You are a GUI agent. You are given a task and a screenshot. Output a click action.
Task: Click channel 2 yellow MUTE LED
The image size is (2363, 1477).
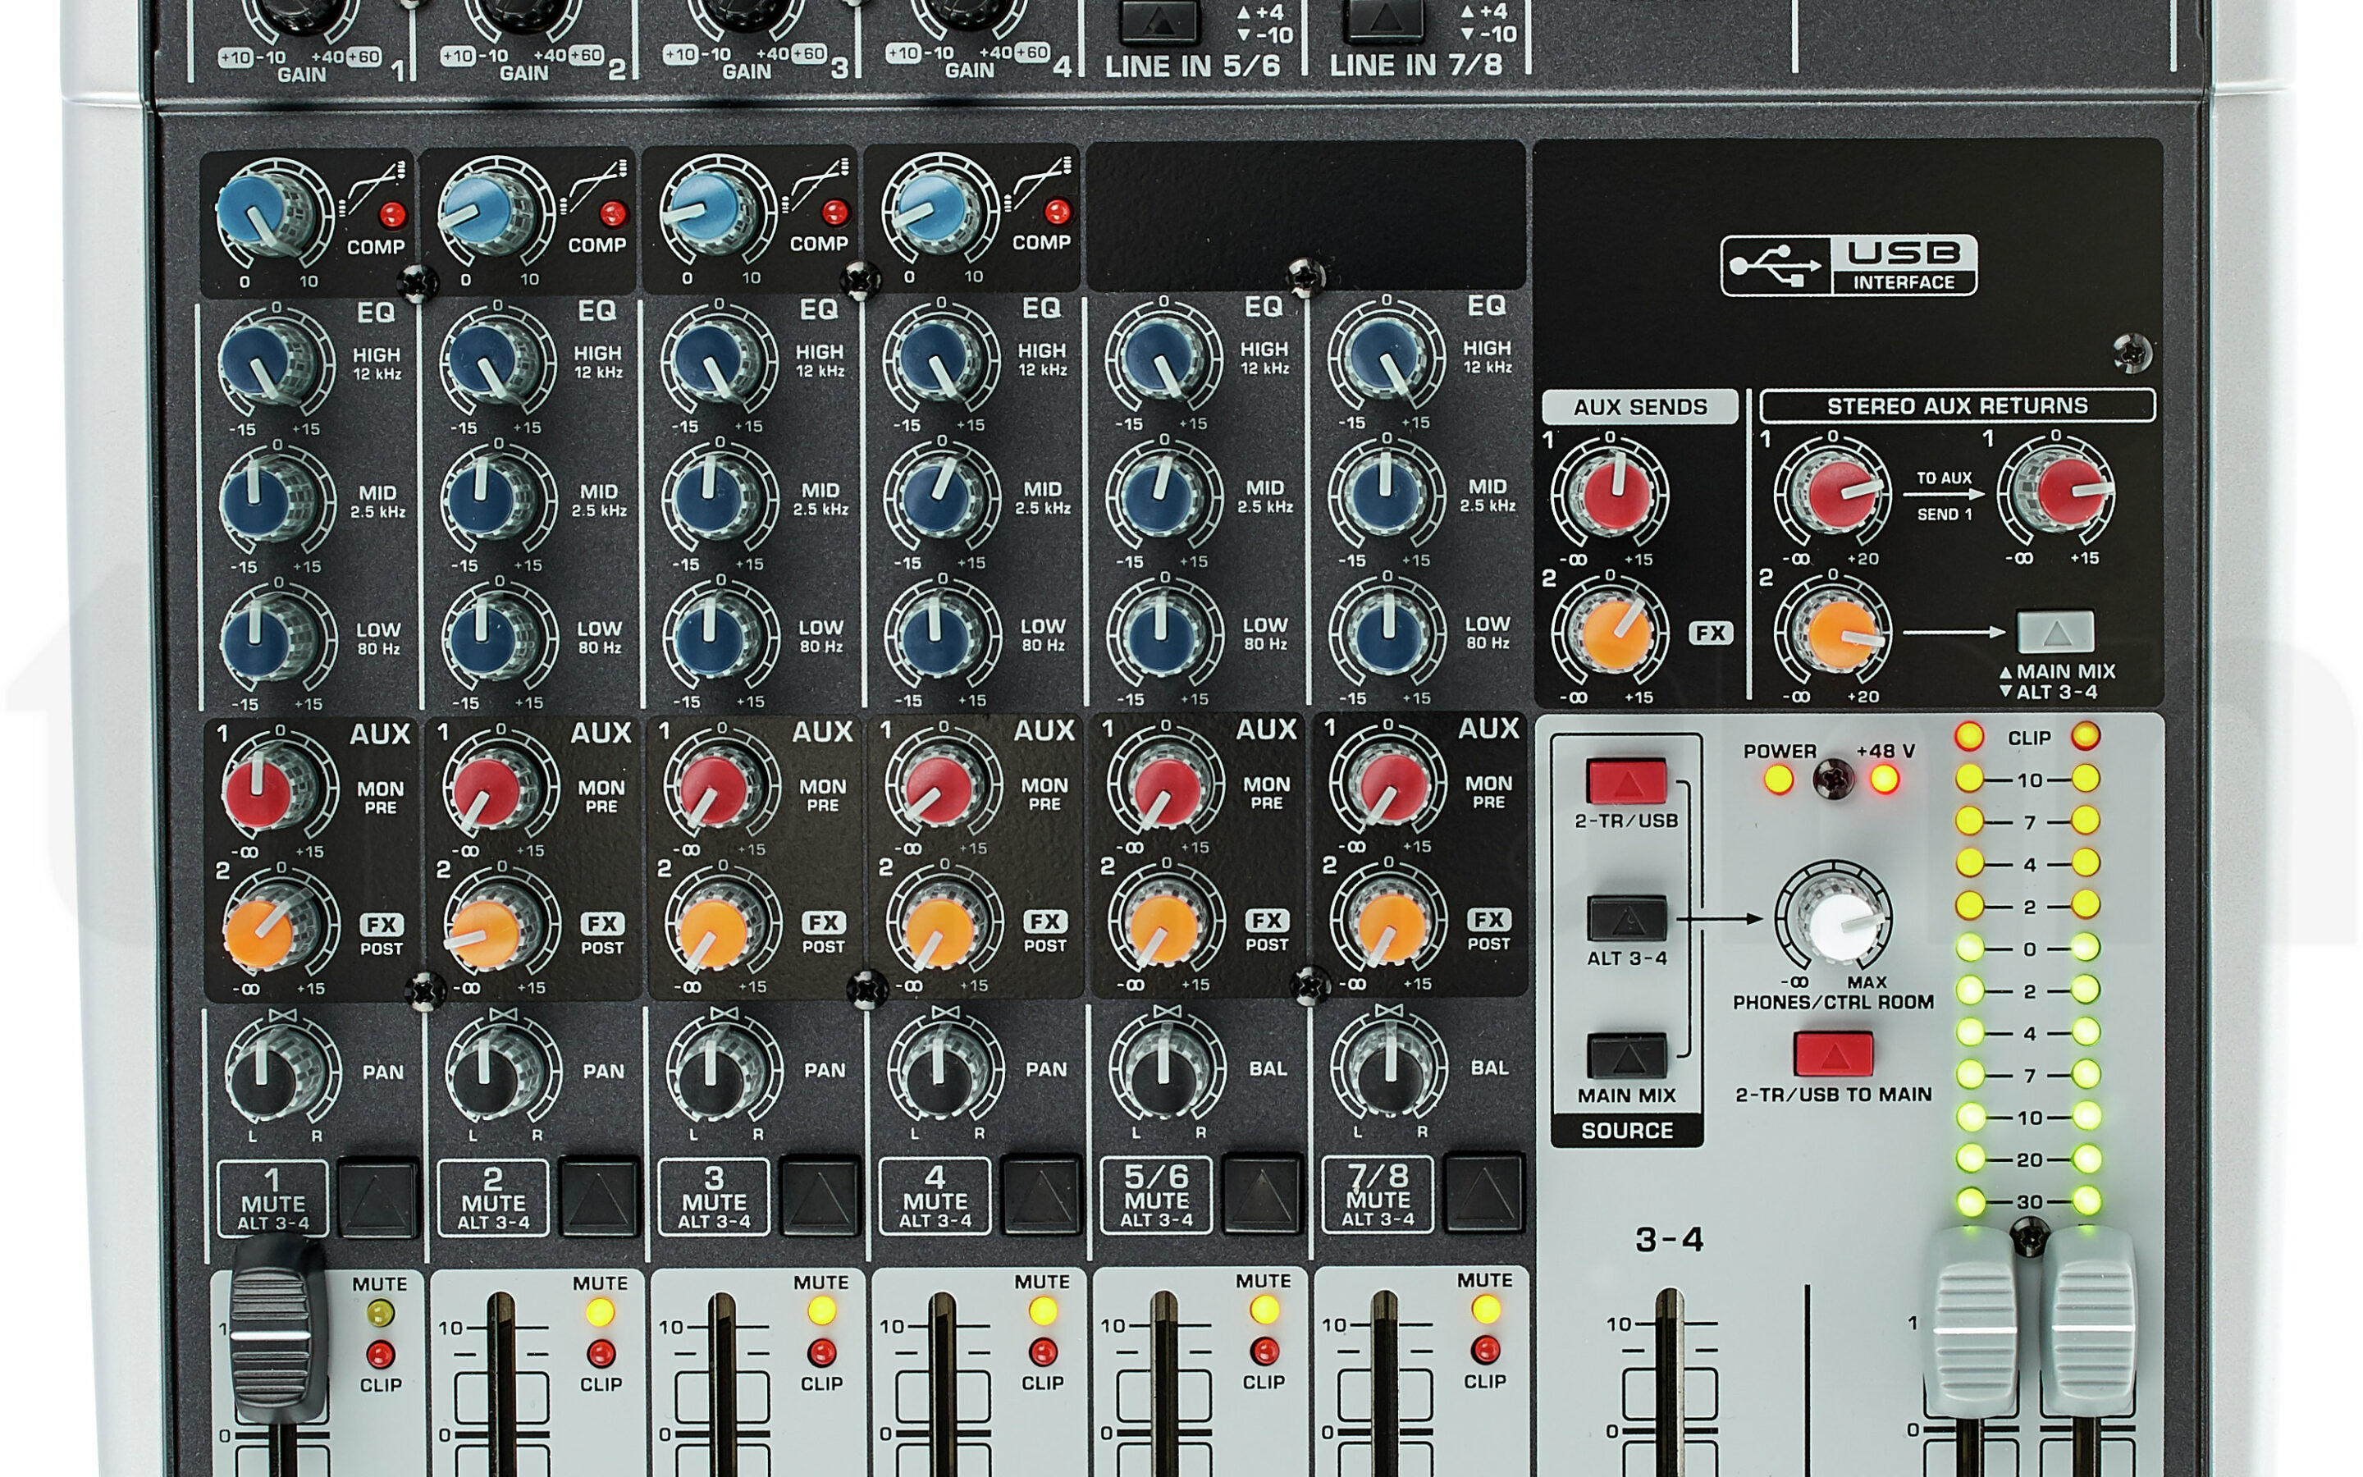tap(601, 1312)
